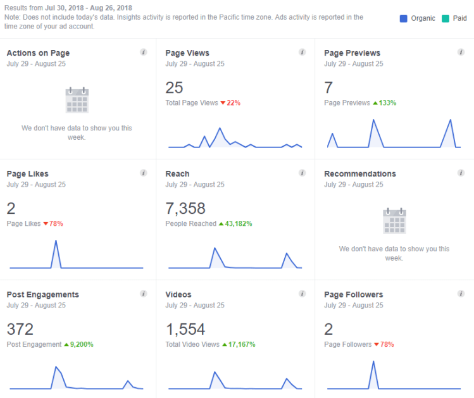
Task: Click the blue Organic legend swatch
Action: (404, 18)
